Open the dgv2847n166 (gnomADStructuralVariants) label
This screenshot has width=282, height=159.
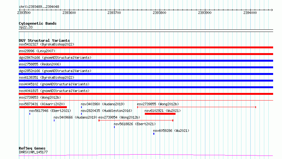point(55,58)
